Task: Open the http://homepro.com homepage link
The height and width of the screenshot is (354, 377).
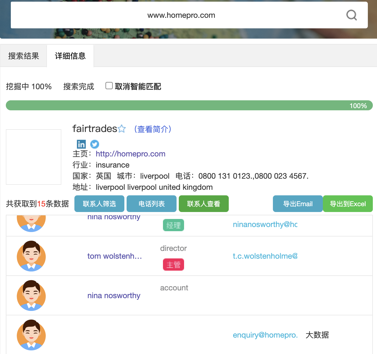Action: [130, 154]
